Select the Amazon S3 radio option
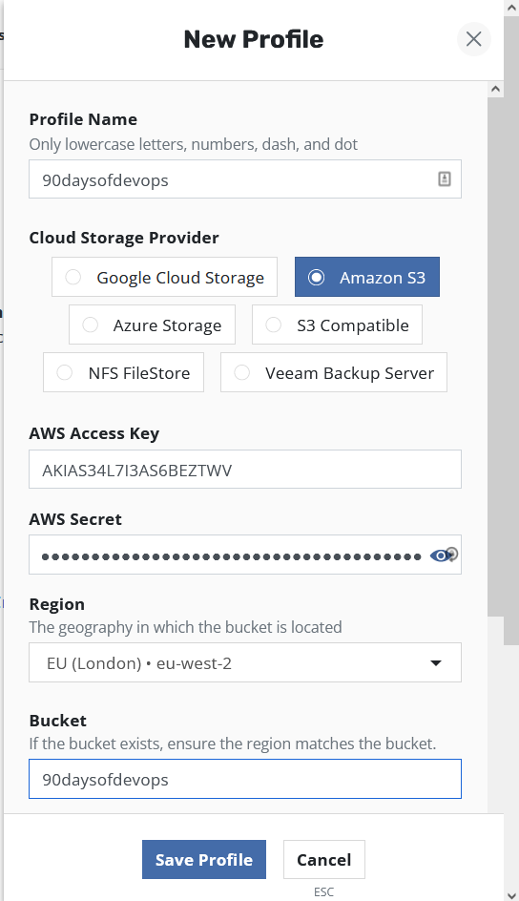Viewport: 519px width, 901px height. 367,277
